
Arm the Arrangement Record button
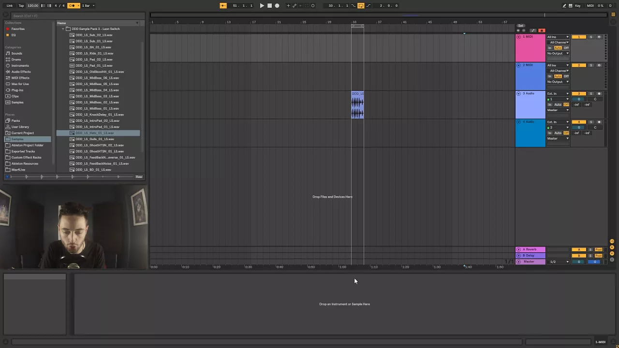(277, 5)
